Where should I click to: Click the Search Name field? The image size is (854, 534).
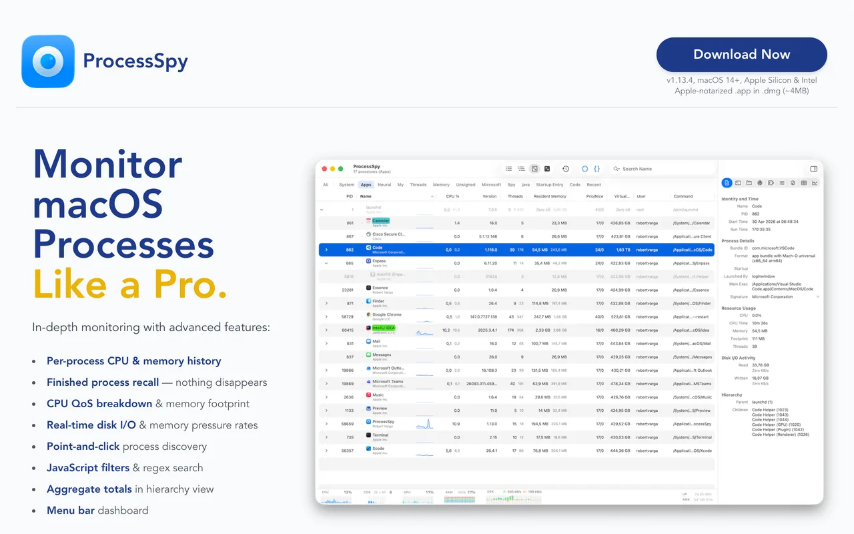[x=663, y=169]
